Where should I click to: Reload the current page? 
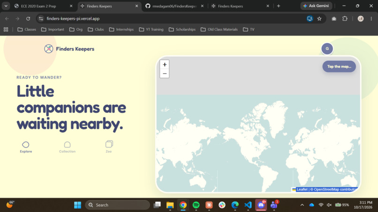pos(28,19)
